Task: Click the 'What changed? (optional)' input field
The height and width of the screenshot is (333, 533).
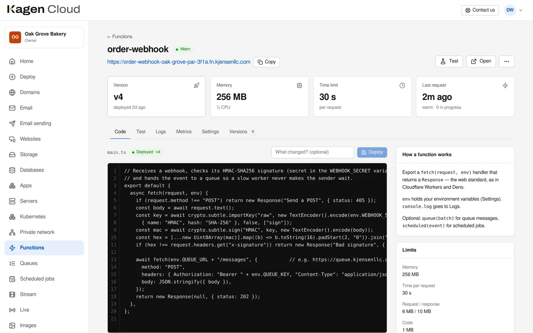Action: 313,152
